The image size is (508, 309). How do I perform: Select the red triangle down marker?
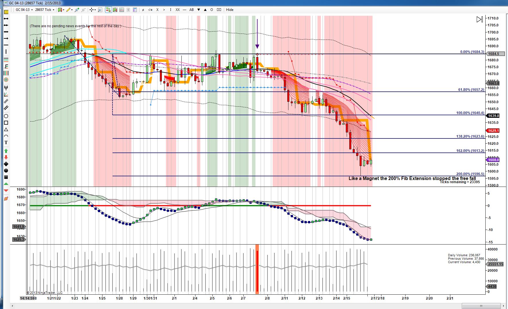pos(5,191)
